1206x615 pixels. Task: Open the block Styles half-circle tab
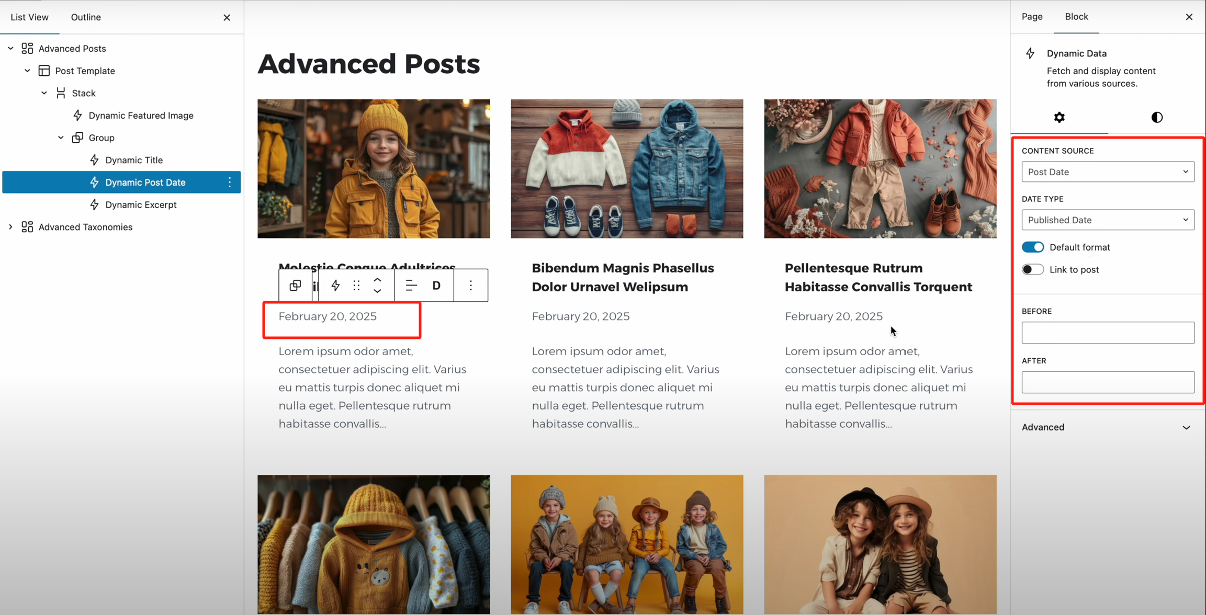(1157, 117)
